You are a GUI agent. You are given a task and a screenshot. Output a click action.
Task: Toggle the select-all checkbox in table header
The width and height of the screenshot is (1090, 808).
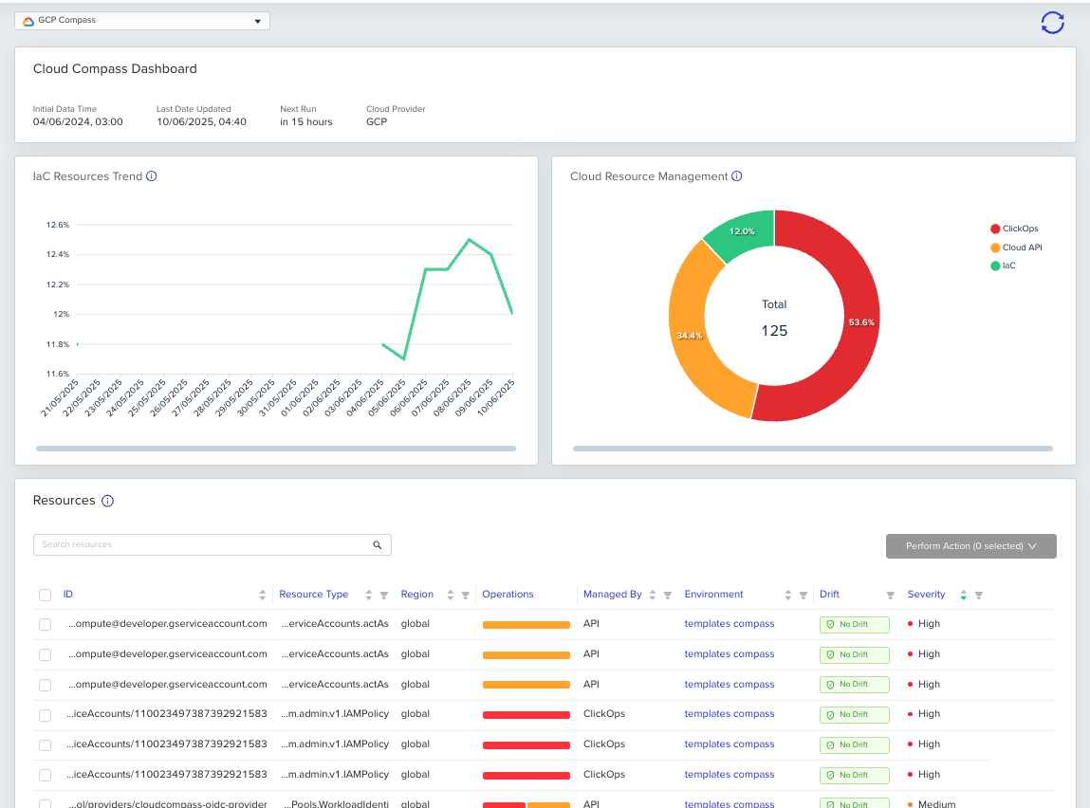pyautogui.click(x=45, y=596)
